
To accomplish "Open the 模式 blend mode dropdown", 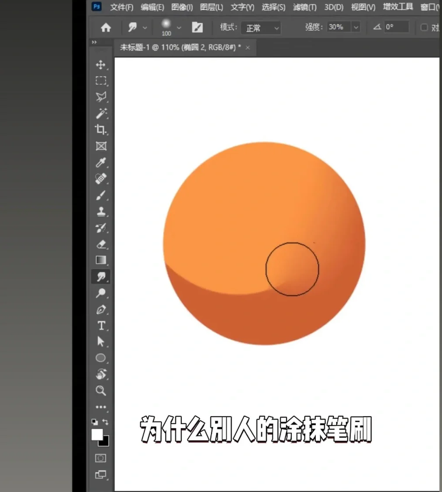I will pyautogui.click(x=262, y=28).
